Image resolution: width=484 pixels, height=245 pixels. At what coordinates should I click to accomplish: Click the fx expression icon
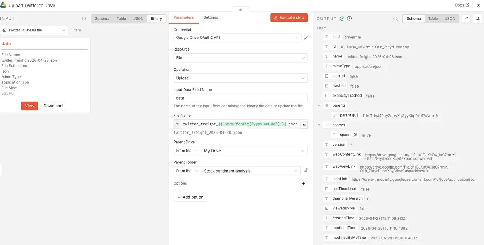pyautogui.click(x=177, y=124)
